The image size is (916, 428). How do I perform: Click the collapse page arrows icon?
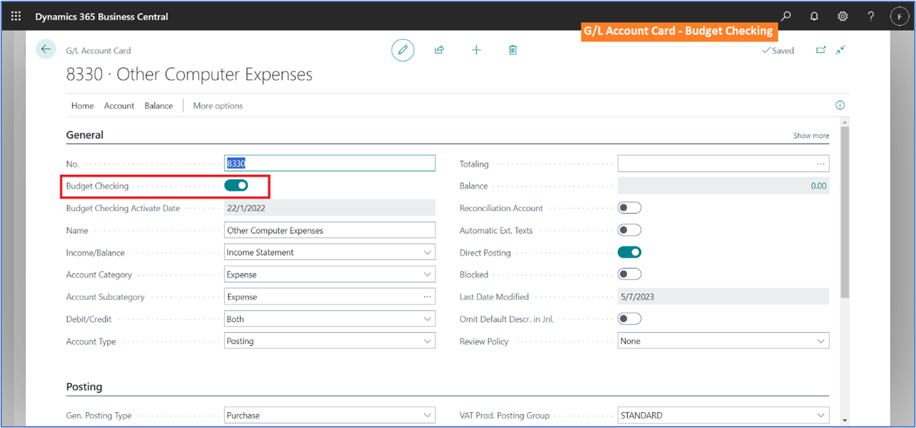(x=840, y=50)
